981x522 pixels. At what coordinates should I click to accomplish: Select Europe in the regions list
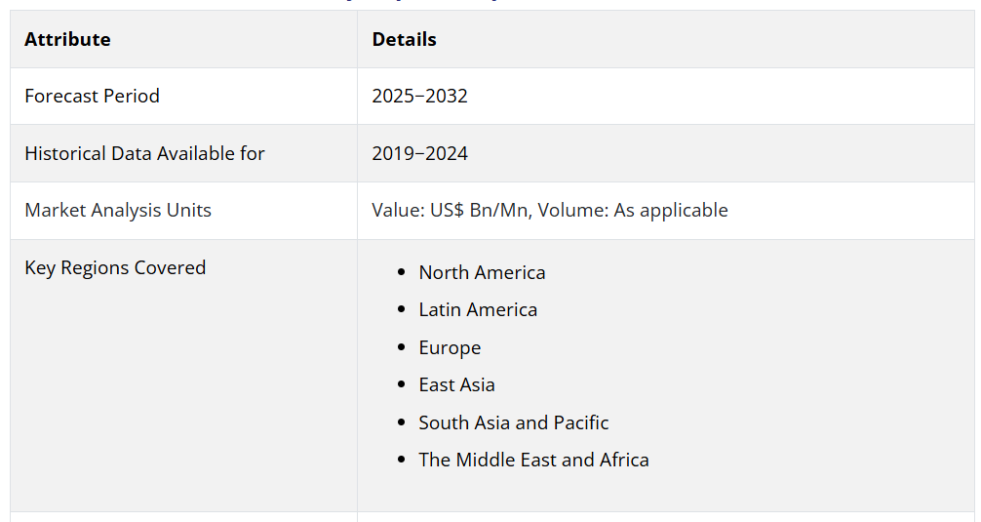(x=450, y=348)
